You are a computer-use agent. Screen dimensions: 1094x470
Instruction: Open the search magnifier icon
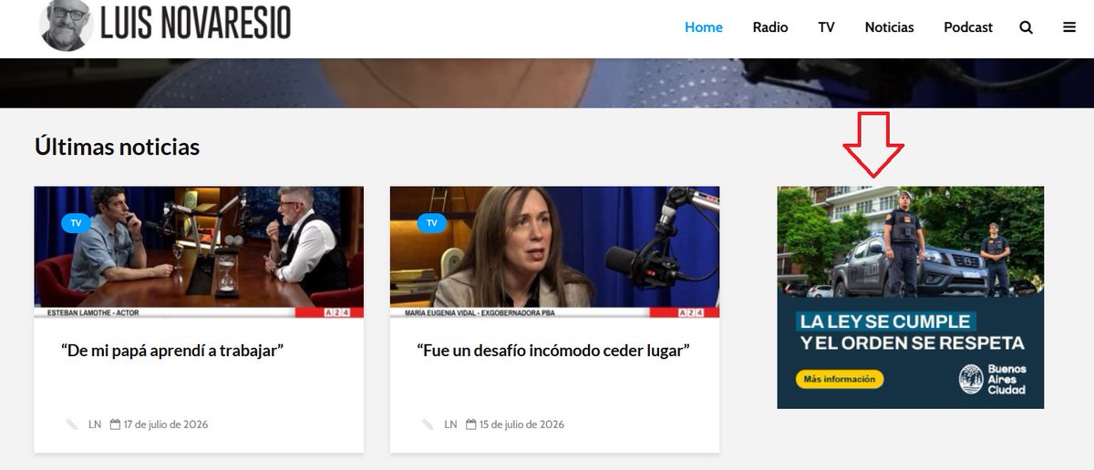(x=1026, y=27)
